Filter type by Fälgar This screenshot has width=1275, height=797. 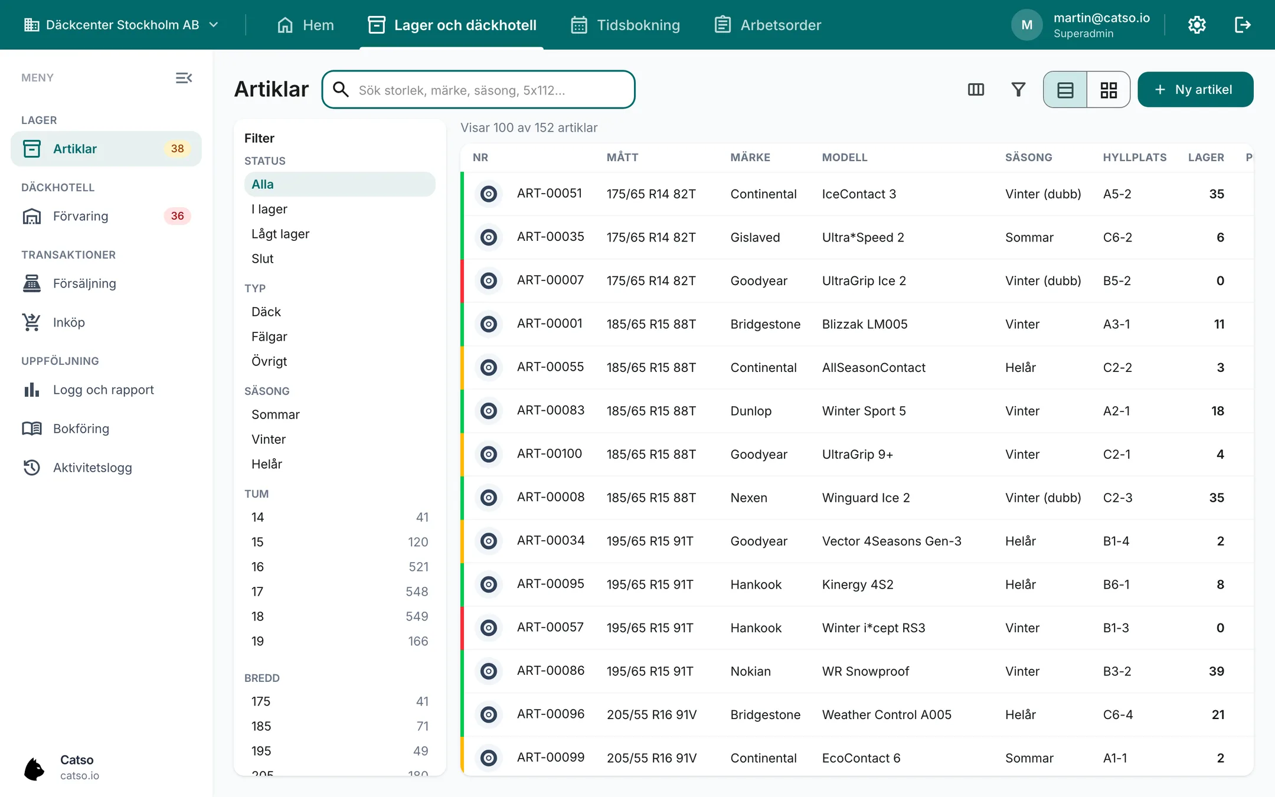tap(340, 337)
